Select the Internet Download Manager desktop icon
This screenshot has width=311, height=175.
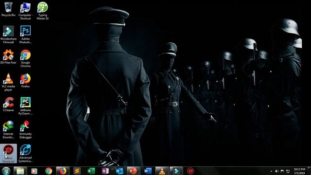[8, 130]
